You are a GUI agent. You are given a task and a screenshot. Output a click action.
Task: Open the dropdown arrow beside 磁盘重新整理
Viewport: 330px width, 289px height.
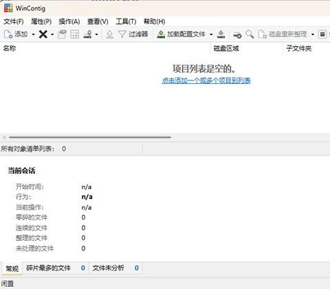click(x=313, y=34)
